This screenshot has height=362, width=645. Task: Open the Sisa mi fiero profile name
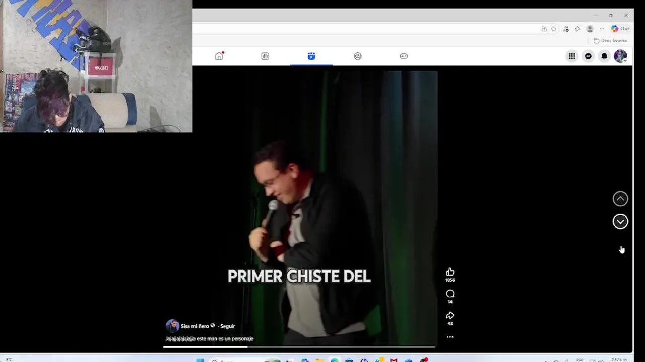pyautogui.click(x=195, y=326)
